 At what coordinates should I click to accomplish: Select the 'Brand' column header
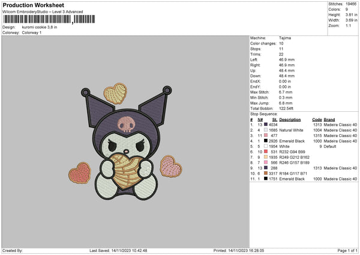(x=329, y=120)
